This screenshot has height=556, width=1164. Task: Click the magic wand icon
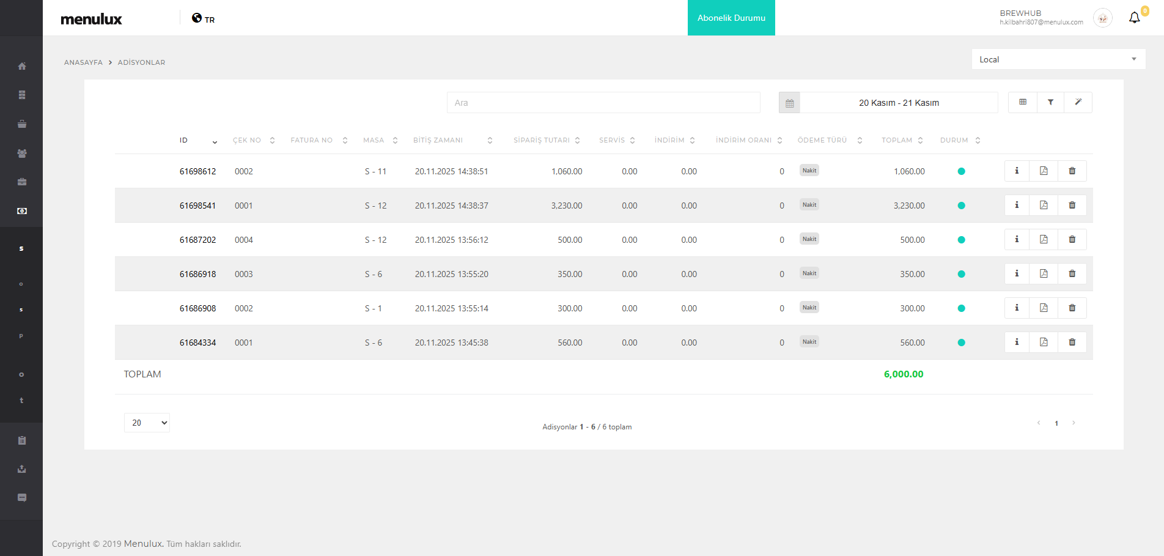pos(1078,102)
